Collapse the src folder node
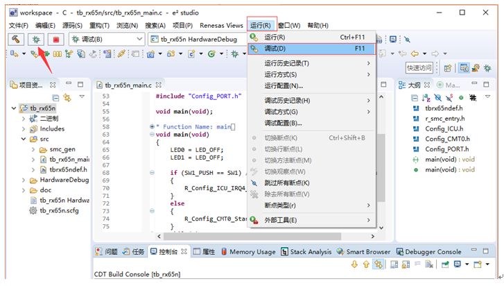The image size is (504, 286). [x=24, y=140]
